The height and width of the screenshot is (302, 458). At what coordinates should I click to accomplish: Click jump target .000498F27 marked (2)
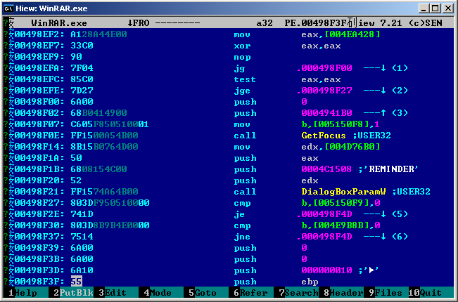(x=324, y=91)
